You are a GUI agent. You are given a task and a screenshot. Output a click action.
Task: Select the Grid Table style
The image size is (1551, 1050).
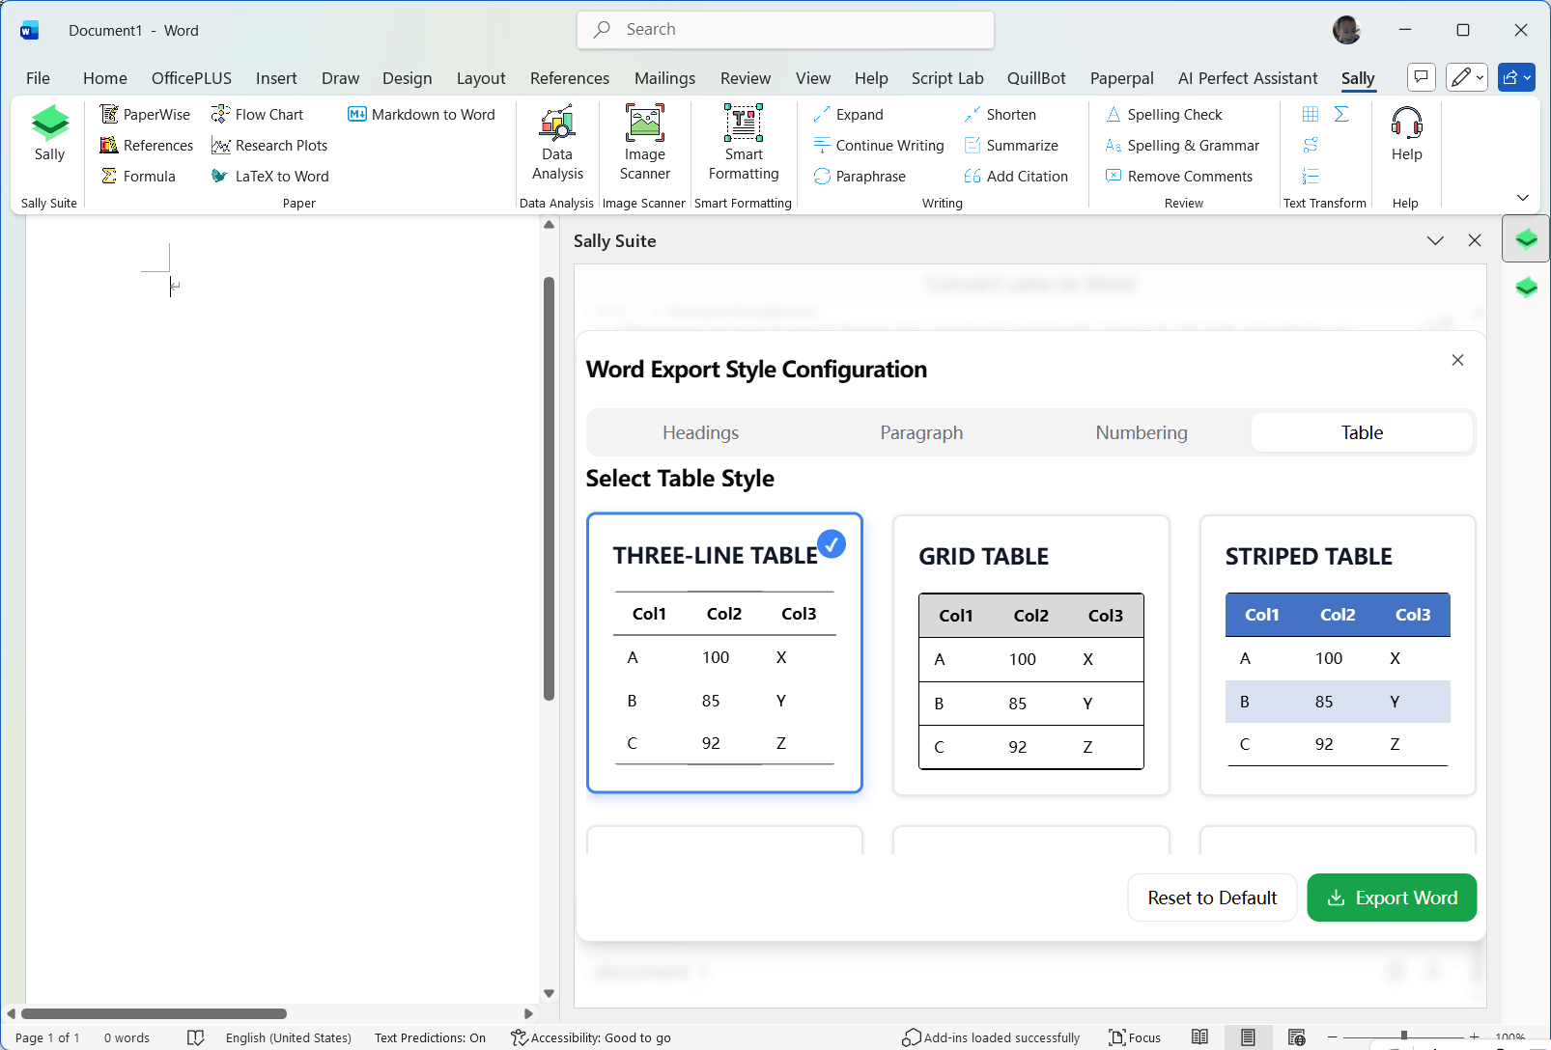(1030, 655)
